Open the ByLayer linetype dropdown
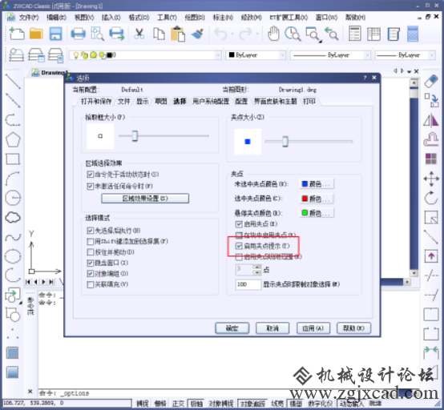The image size is (444, 410). (367, 55)
